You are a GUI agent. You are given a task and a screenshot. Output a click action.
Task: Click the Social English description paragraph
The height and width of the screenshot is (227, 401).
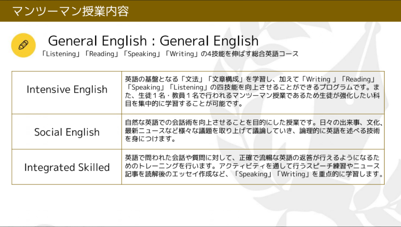pyautogui.click(x=253, y=130)
